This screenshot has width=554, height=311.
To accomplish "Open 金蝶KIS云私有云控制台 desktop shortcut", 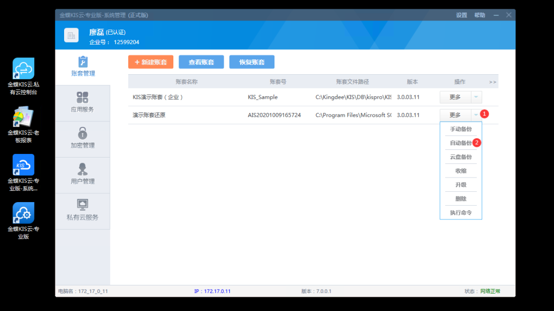I will click(23, 76).
